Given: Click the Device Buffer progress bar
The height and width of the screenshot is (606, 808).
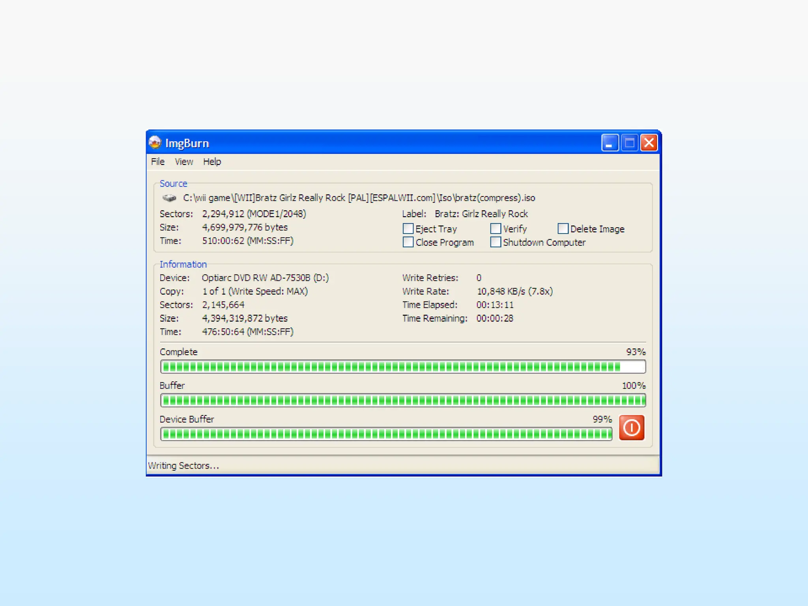Looking at the screenshot, I should [x=386, y=434].
